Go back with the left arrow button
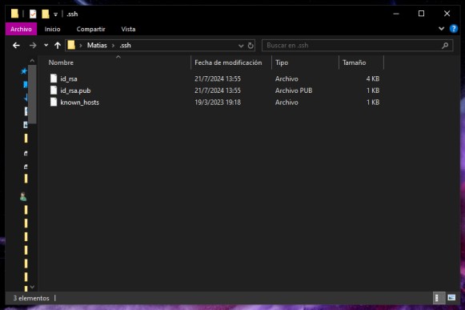 [x=16, y=46]
